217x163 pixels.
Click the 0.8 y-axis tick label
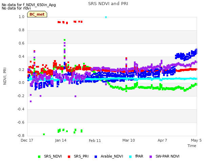[21, 30]
